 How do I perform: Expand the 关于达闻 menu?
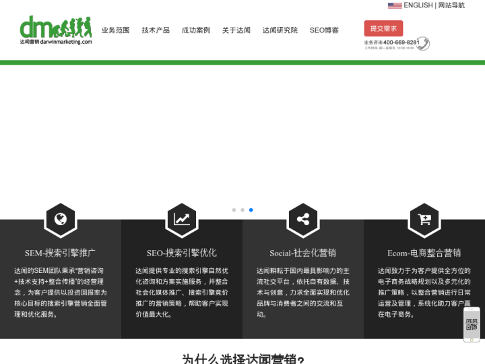(236, 30)
